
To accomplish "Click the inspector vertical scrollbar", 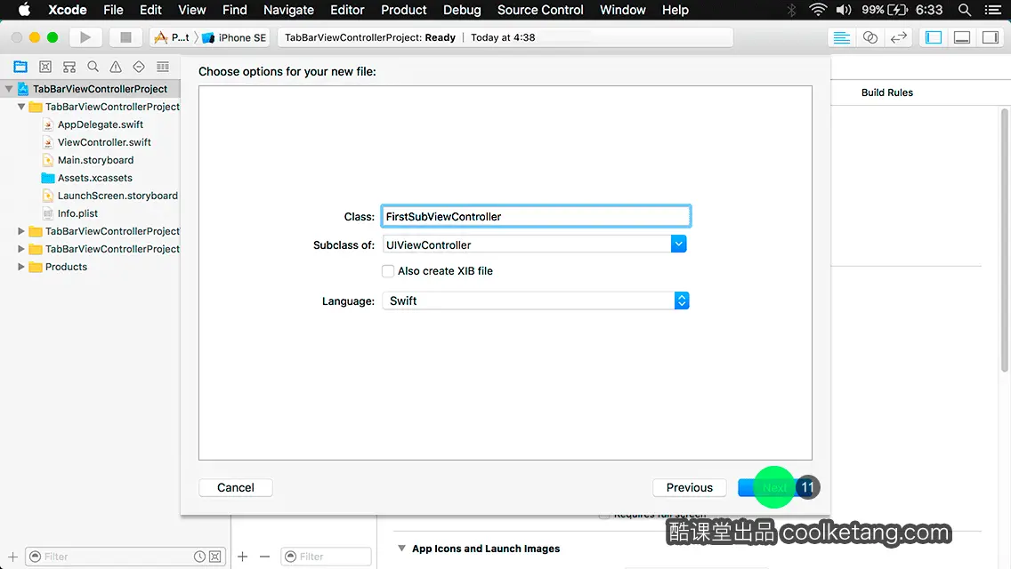I will click(1005, 241).
